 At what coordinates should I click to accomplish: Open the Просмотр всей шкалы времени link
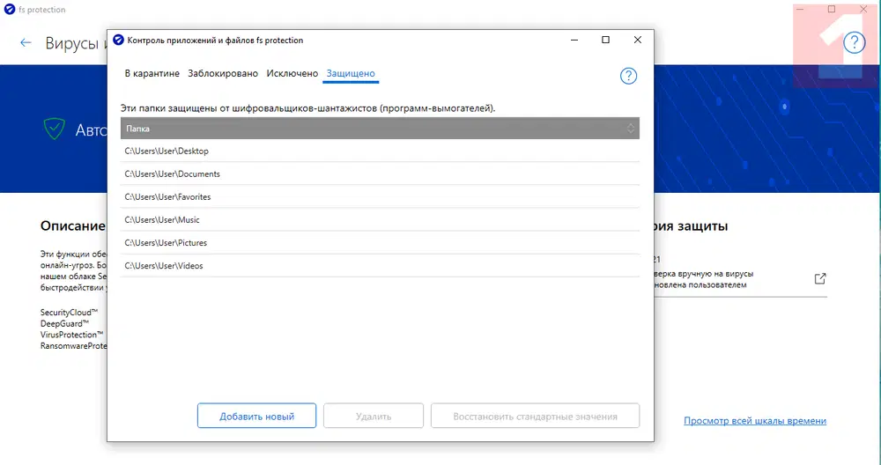click(x=755, y=421)
